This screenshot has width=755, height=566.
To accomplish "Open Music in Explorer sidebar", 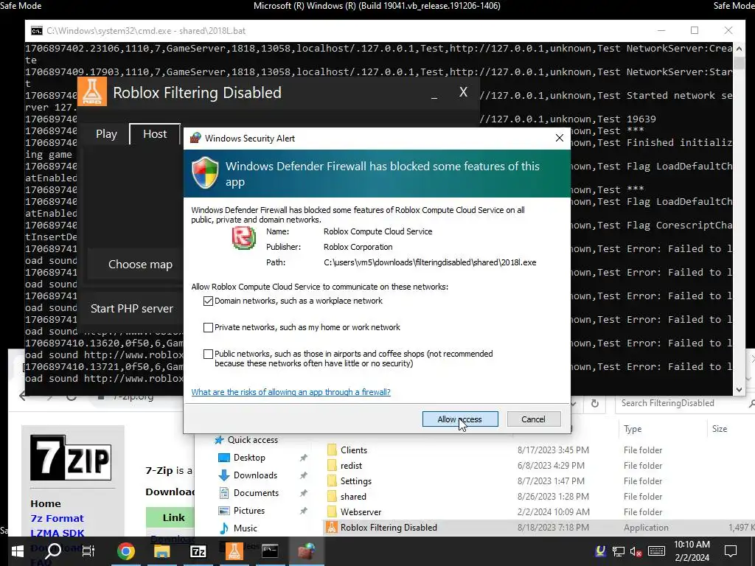I will pyautogui.click(x=245, y=528).
